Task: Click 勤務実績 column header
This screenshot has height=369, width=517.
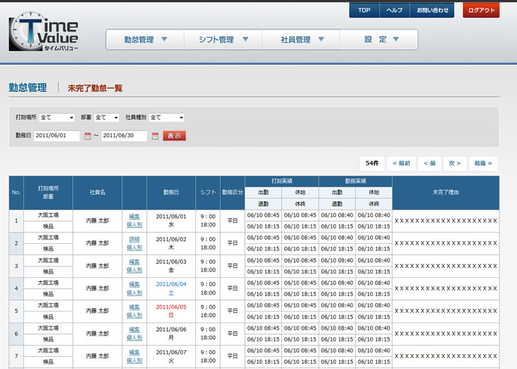Action: (x=355, y=181)
